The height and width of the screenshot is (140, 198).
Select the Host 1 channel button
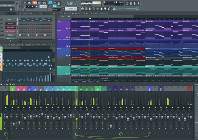(x=10, y=19)
